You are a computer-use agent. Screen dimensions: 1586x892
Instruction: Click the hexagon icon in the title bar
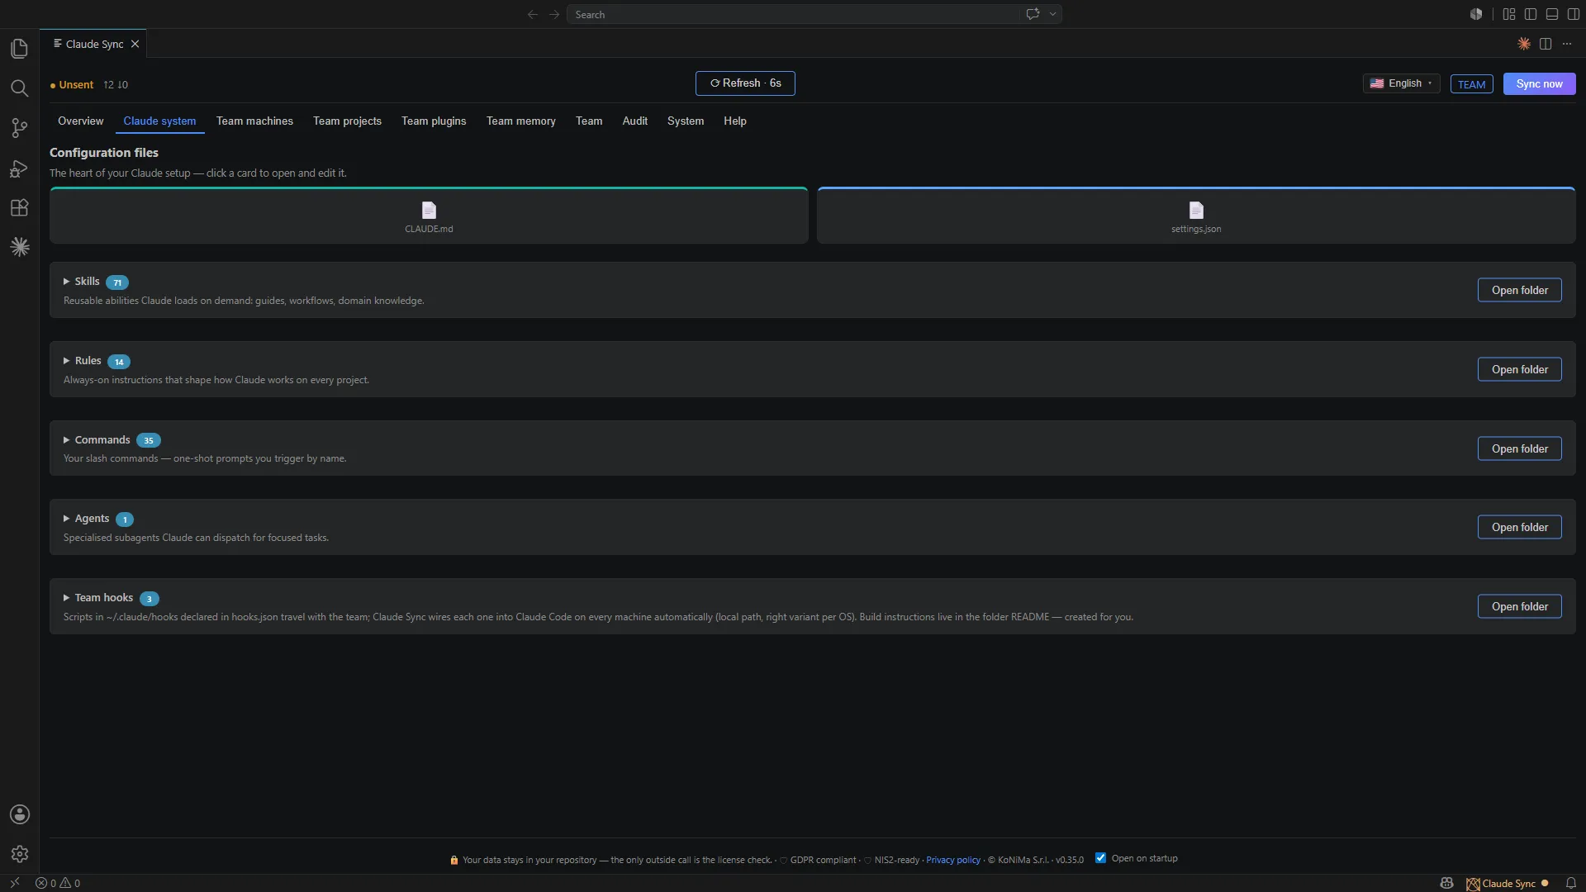point(1476,14)
